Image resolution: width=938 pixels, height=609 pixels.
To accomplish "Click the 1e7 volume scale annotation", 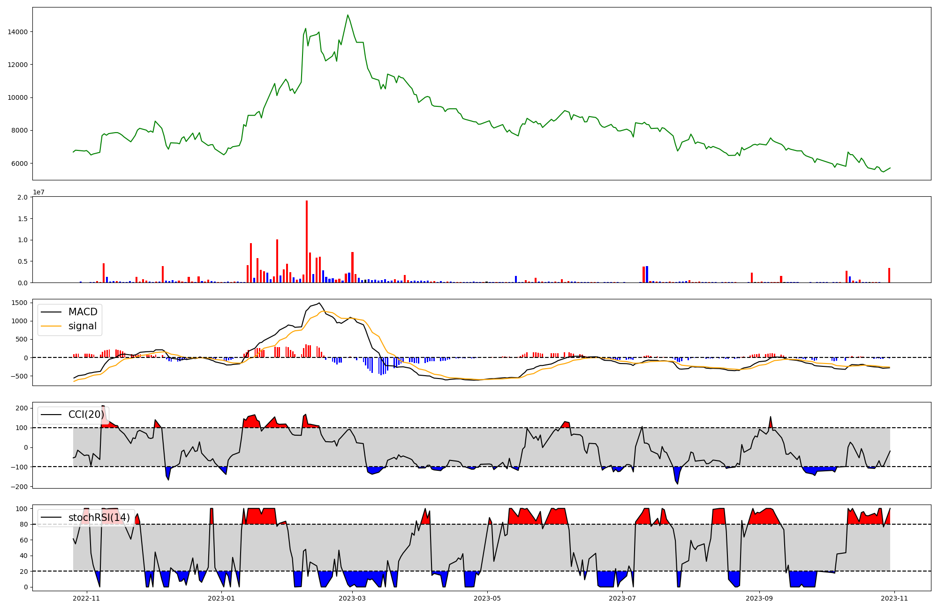I will pyautogui.click(x=38, y=192).
